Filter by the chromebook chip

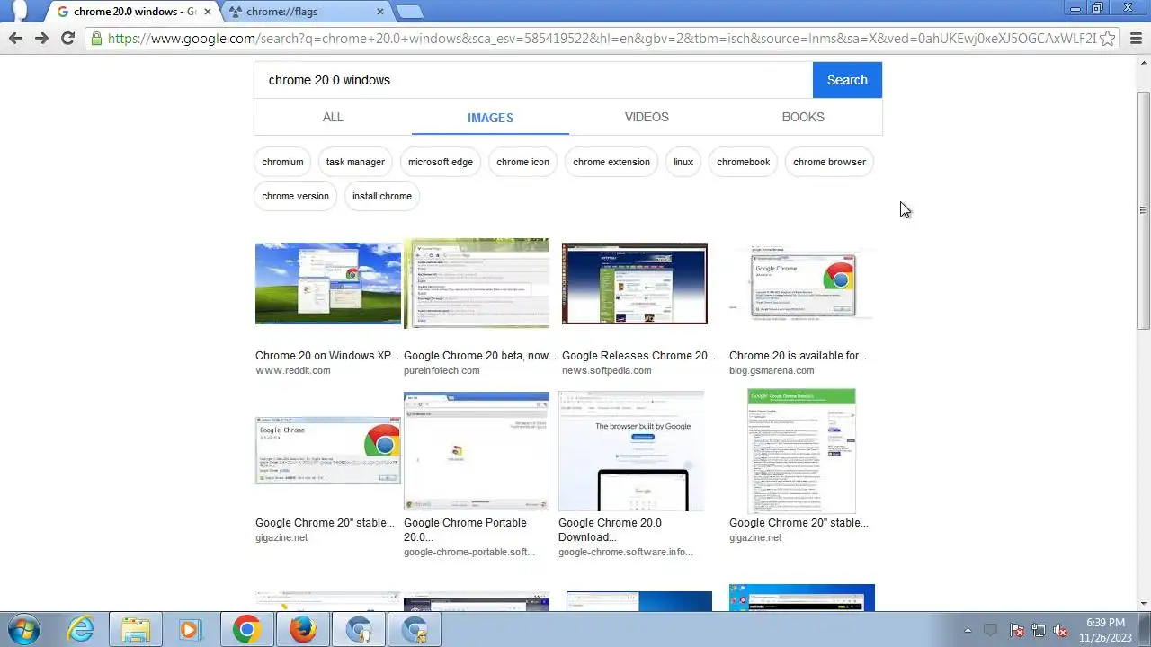tap(744, 162)
